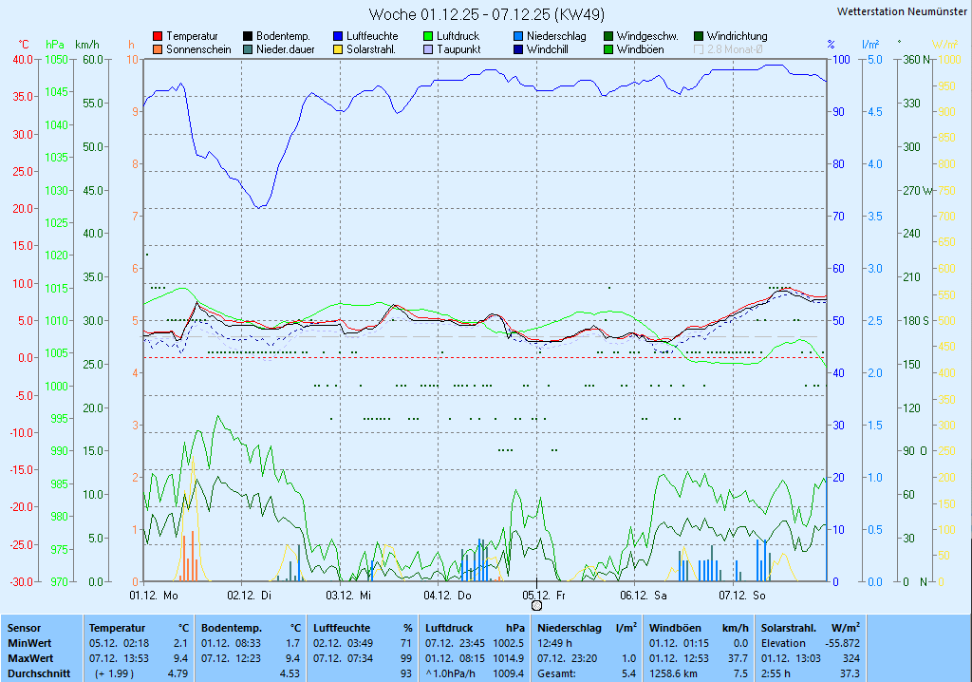This screenshot has height=682, width=972.
Task: Click the green Windböen legend square
Action: point(608,49)
